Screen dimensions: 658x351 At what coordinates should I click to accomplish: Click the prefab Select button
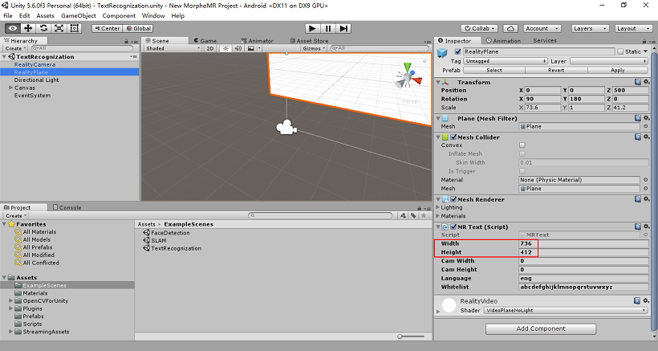coord(494,70)
